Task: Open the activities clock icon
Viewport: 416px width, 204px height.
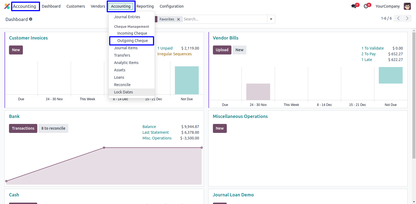Action: (x=366, y=6)
